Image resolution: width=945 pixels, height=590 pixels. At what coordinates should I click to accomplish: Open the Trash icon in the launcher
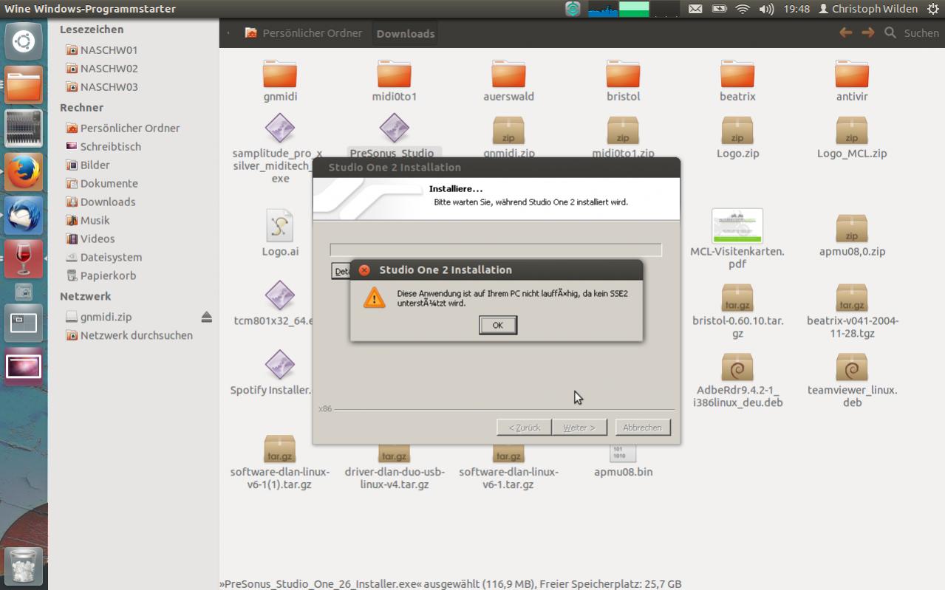[24, 567]
